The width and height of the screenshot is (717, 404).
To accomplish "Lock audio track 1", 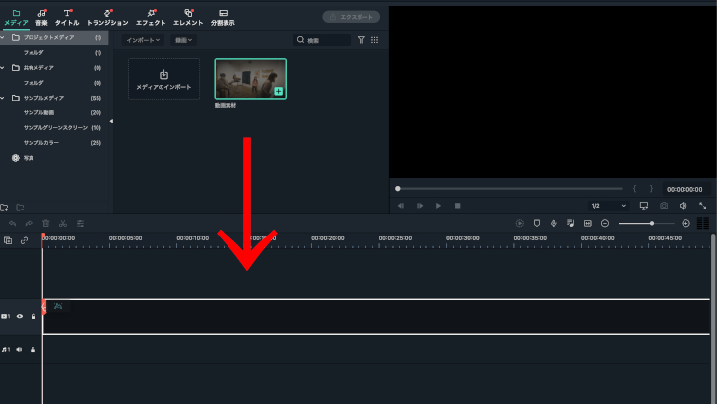I will 33,350.
